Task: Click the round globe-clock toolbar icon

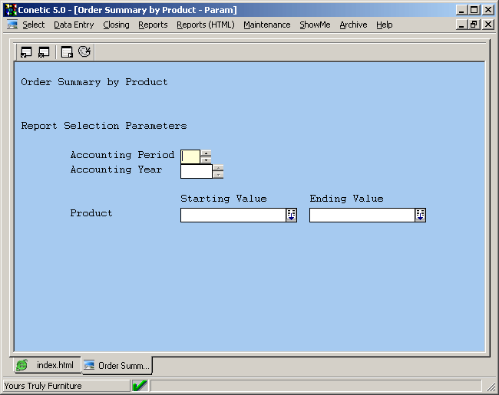Action: pos(84,52)
